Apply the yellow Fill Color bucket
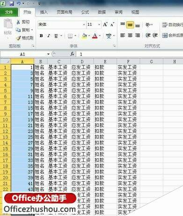183x216 pixels. coord(84,36)
